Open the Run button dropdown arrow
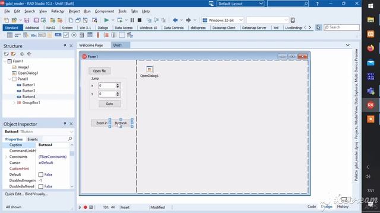The height and width of the screenshot is (213, 380). coord(113,20)
